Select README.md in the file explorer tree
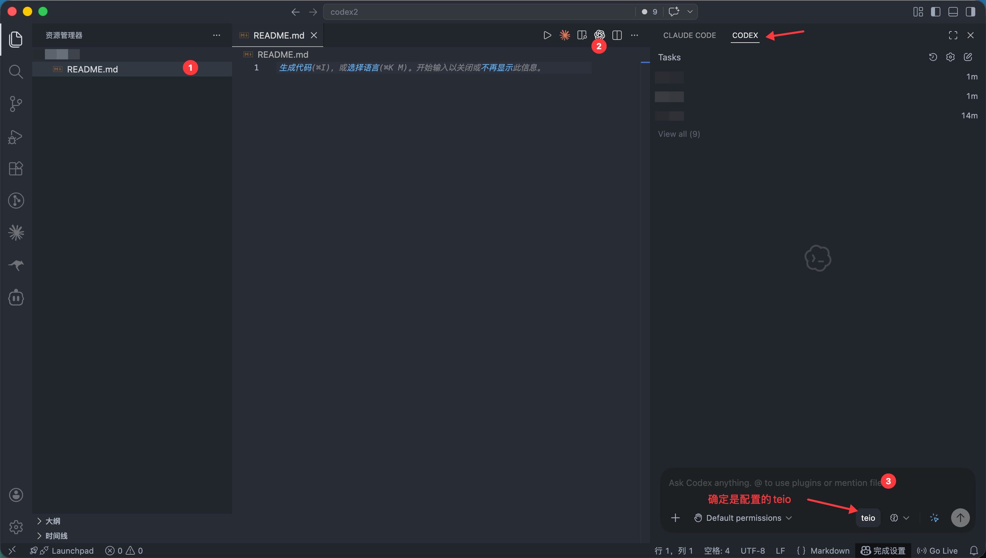 132,69
